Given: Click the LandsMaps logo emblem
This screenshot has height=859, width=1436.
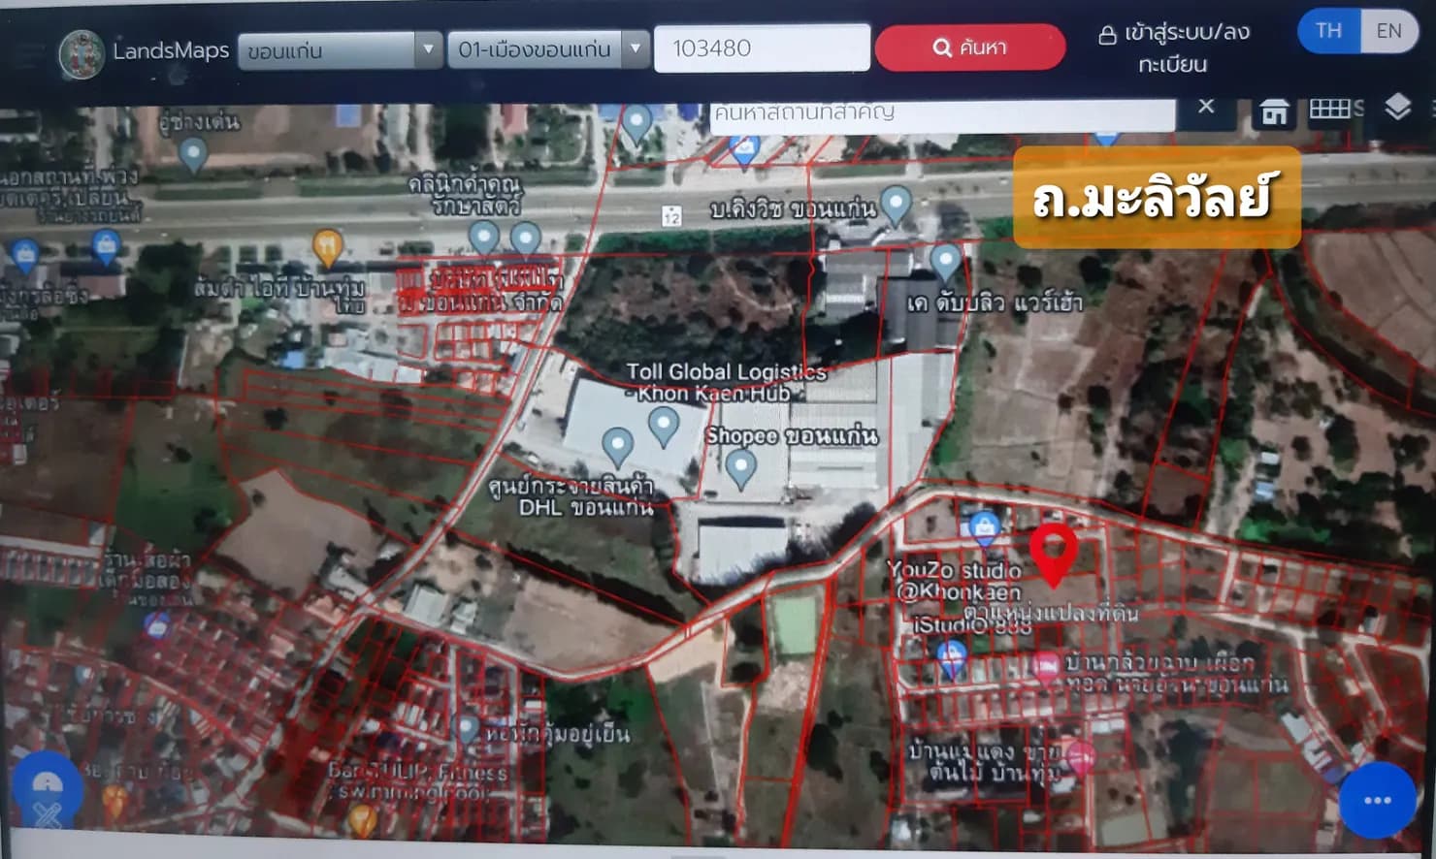Looking at the screenshot, I should [x=82, y=52].
